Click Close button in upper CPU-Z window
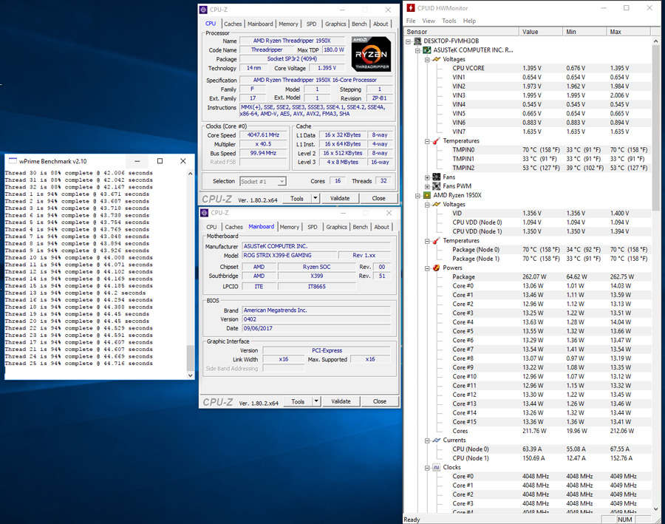665x524 pixels. tap(379, 198)
